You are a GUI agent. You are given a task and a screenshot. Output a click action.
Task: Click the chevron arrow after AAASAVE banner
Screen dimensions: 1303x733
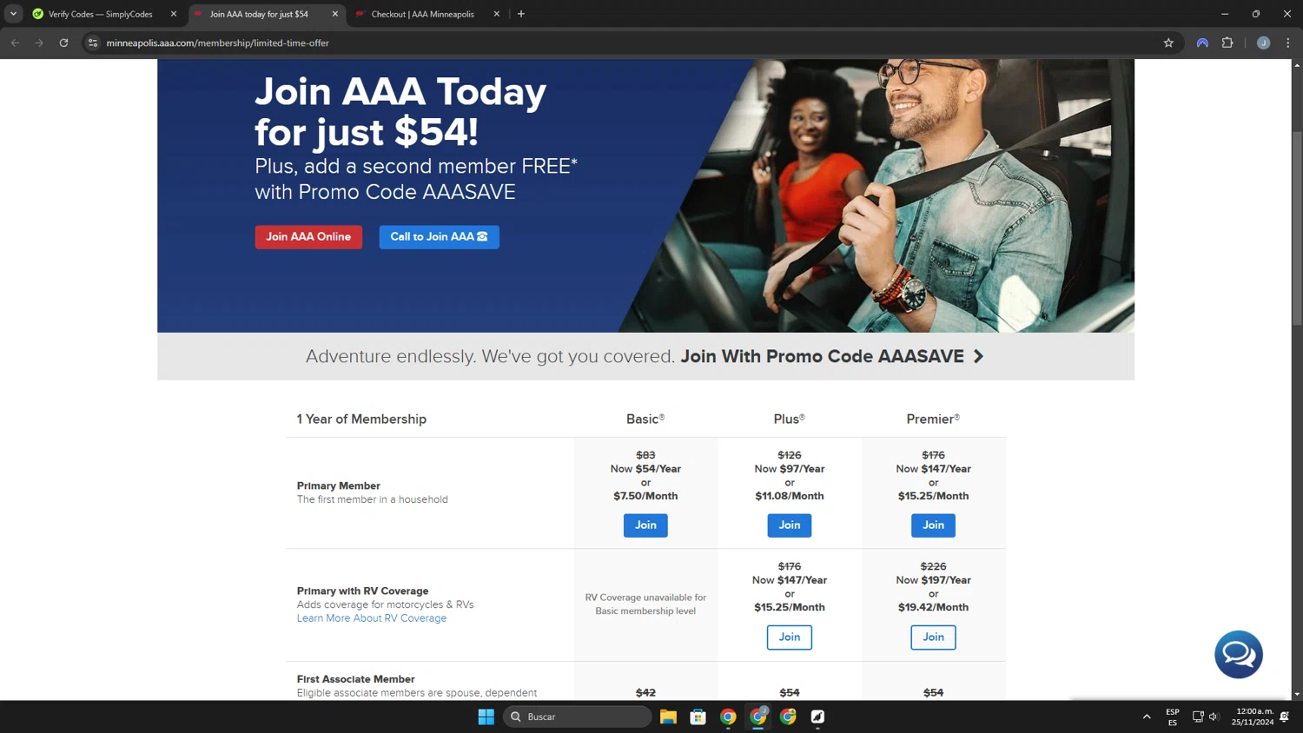click(978, 356)
